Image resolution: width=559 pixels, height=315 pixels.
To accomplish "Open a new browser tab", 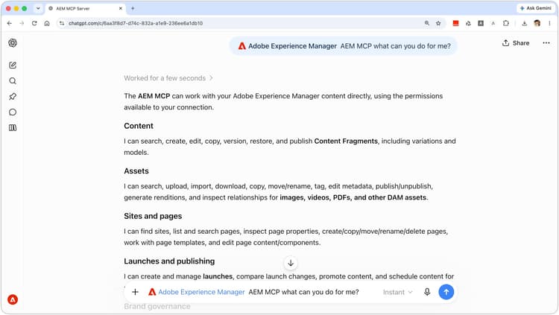I will (x=133, y=8).
